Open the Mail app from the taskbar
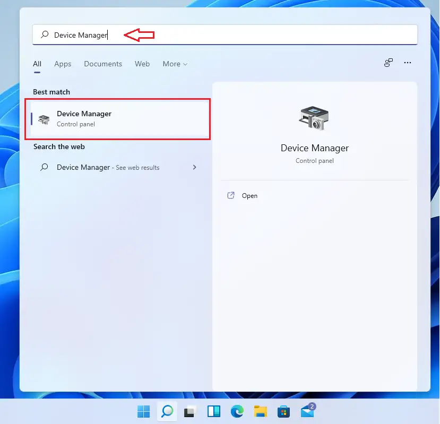 (307, 411)
